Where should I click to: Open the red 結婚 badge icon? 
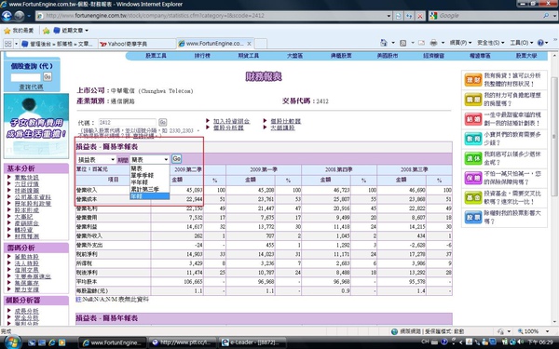pyautogui.click(x=473, y=119)
